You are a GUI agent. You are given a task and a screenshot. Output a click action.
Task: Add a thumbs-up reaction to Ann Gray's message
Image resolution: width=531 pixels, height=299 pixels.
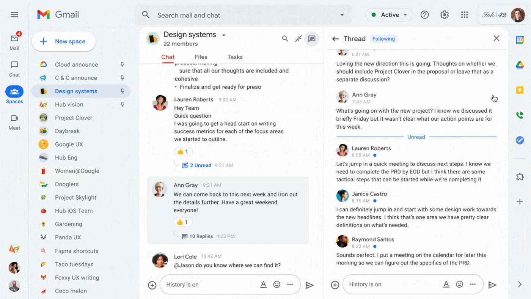point(183,222)
